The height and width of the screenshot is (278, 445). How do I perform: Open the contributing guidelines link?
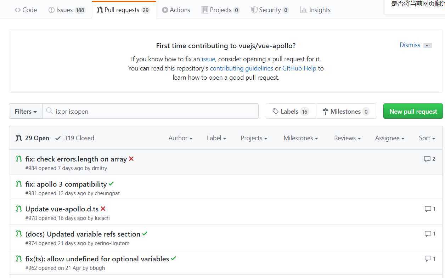(242, 68)
